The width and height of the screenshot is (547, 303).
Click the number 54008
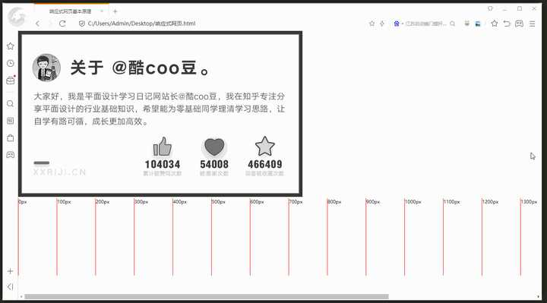point(214,164)
